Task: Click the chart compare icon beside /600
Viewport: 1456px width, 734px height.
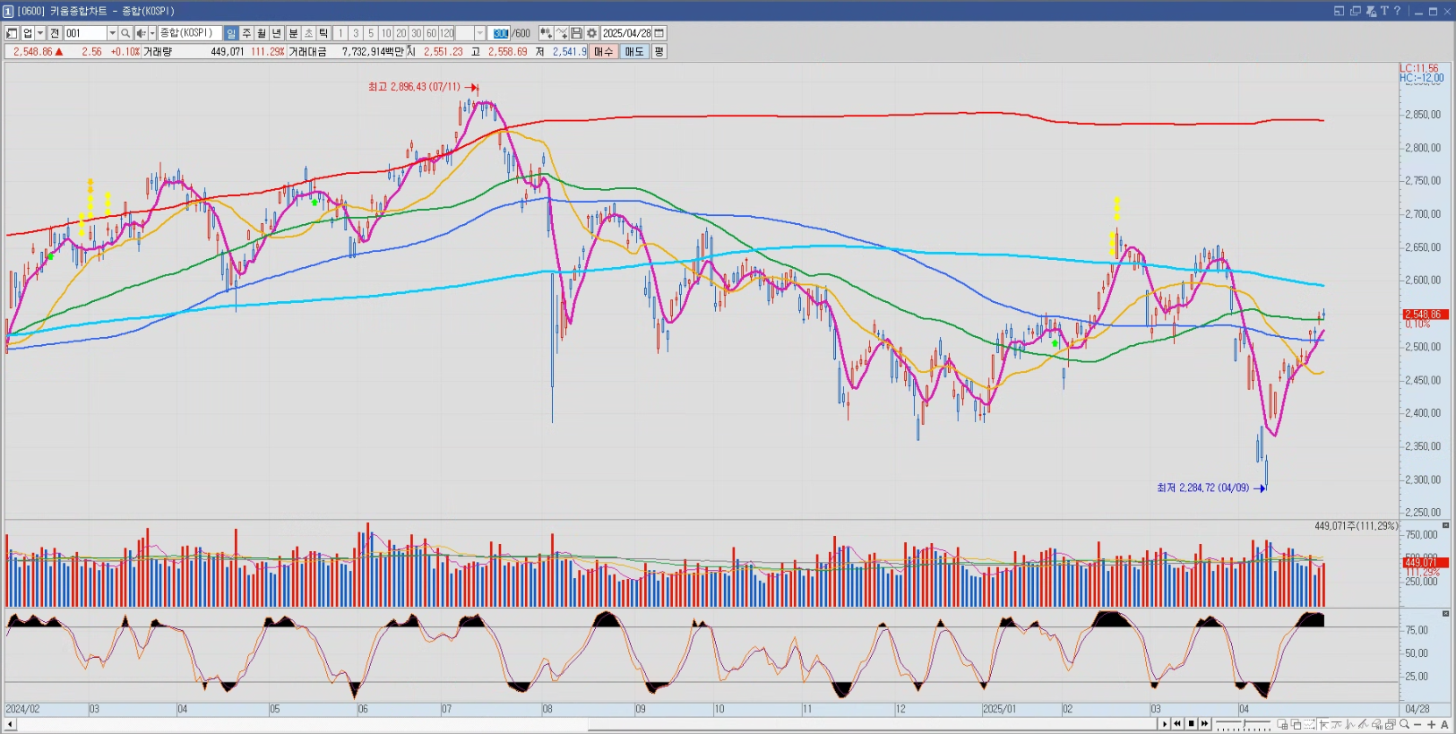Action: 546,33
